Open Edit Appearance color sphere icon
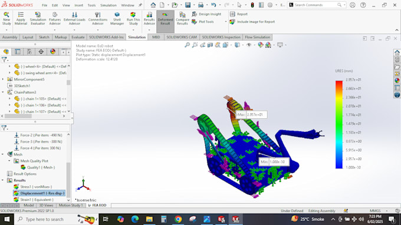The width and height of the screenshot is (401, 225). click(260, 45)
